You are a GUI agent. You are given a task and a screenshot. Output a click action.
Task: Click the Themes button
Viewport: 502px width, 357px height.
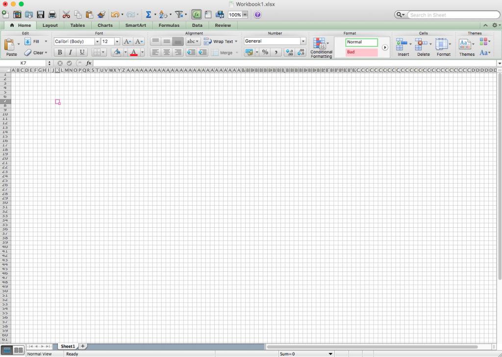click(467, 48)
